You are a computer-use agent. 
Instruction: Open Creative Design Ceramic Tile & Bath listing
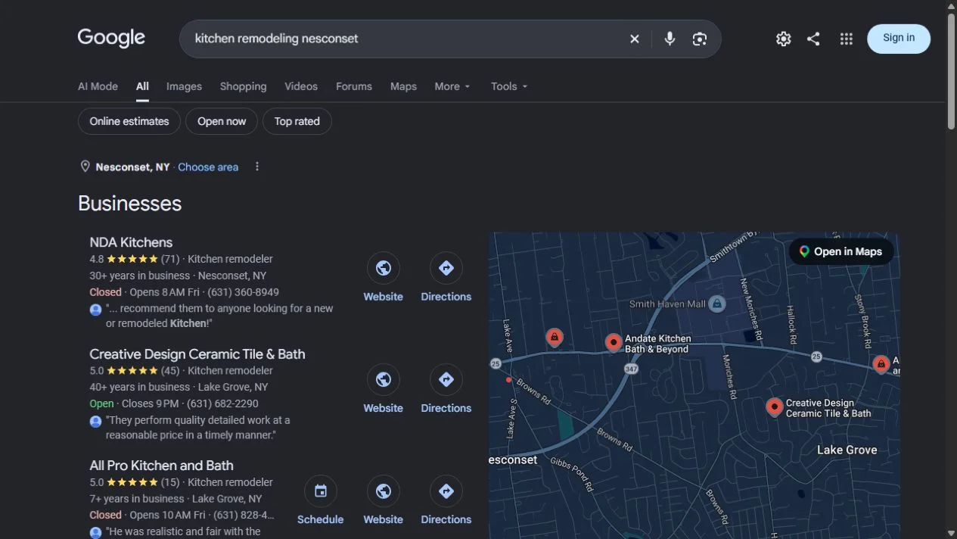tap(197, 354)
